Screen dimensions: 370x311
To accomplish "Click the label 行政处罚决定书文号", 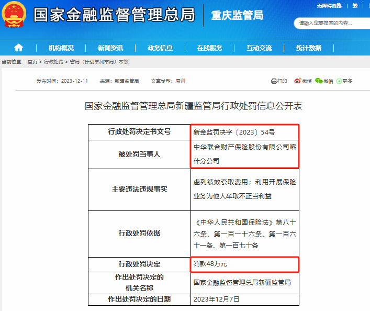I will coord(139,131).
